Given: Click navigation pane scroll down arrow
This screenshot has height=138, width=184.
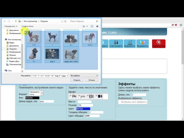Looking at the screenshot, I should [x=22, y=71].
